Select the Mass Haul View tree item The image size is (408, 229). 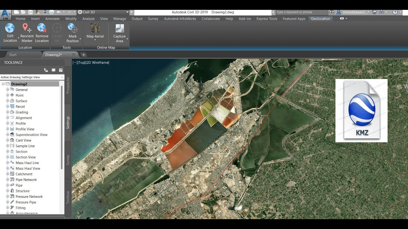pos(28,169)
